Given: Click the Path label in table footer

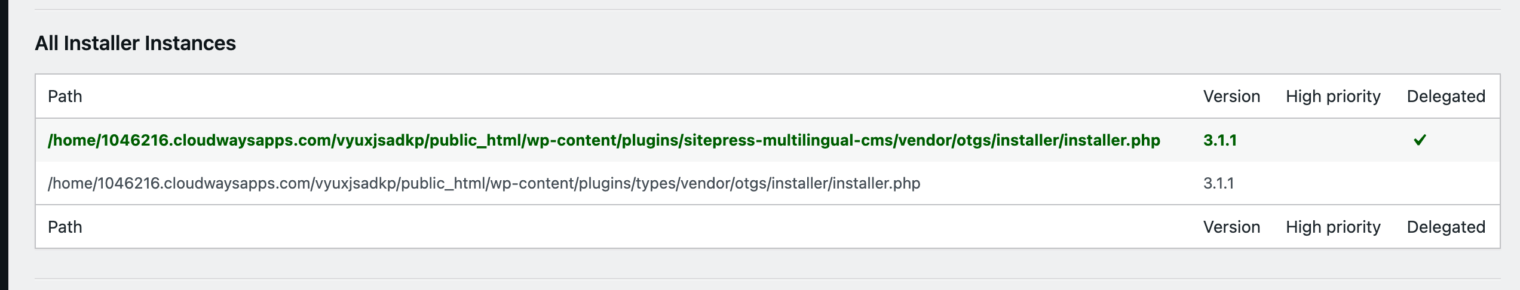Looking at the screenshot, I should (65, 227).
